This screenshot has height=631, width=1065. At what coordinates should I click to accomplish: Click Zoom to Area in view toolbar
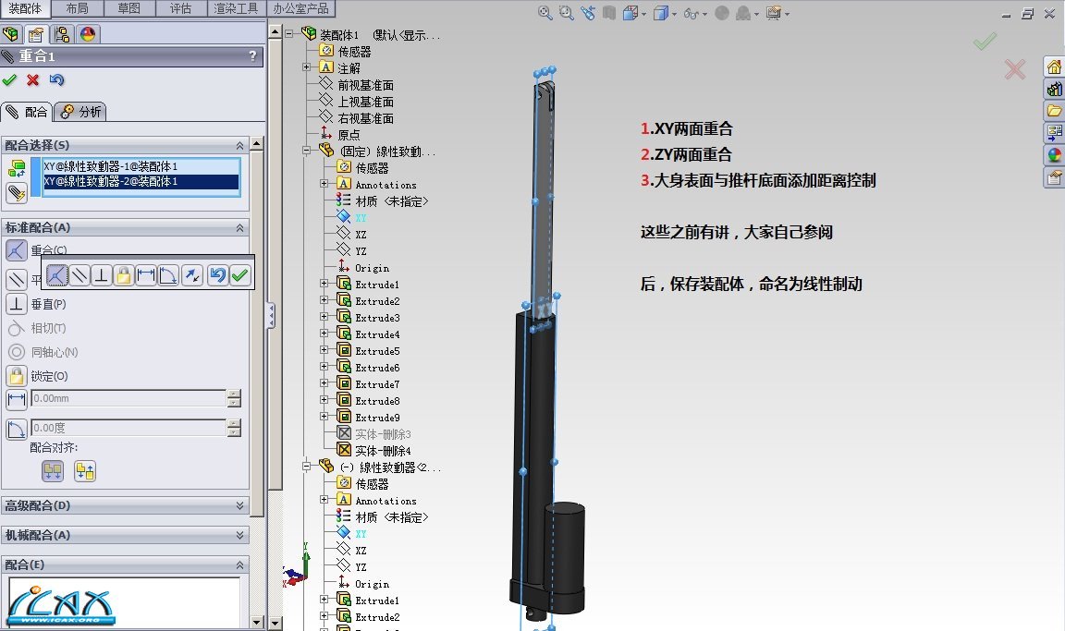[x=566, y=13]
